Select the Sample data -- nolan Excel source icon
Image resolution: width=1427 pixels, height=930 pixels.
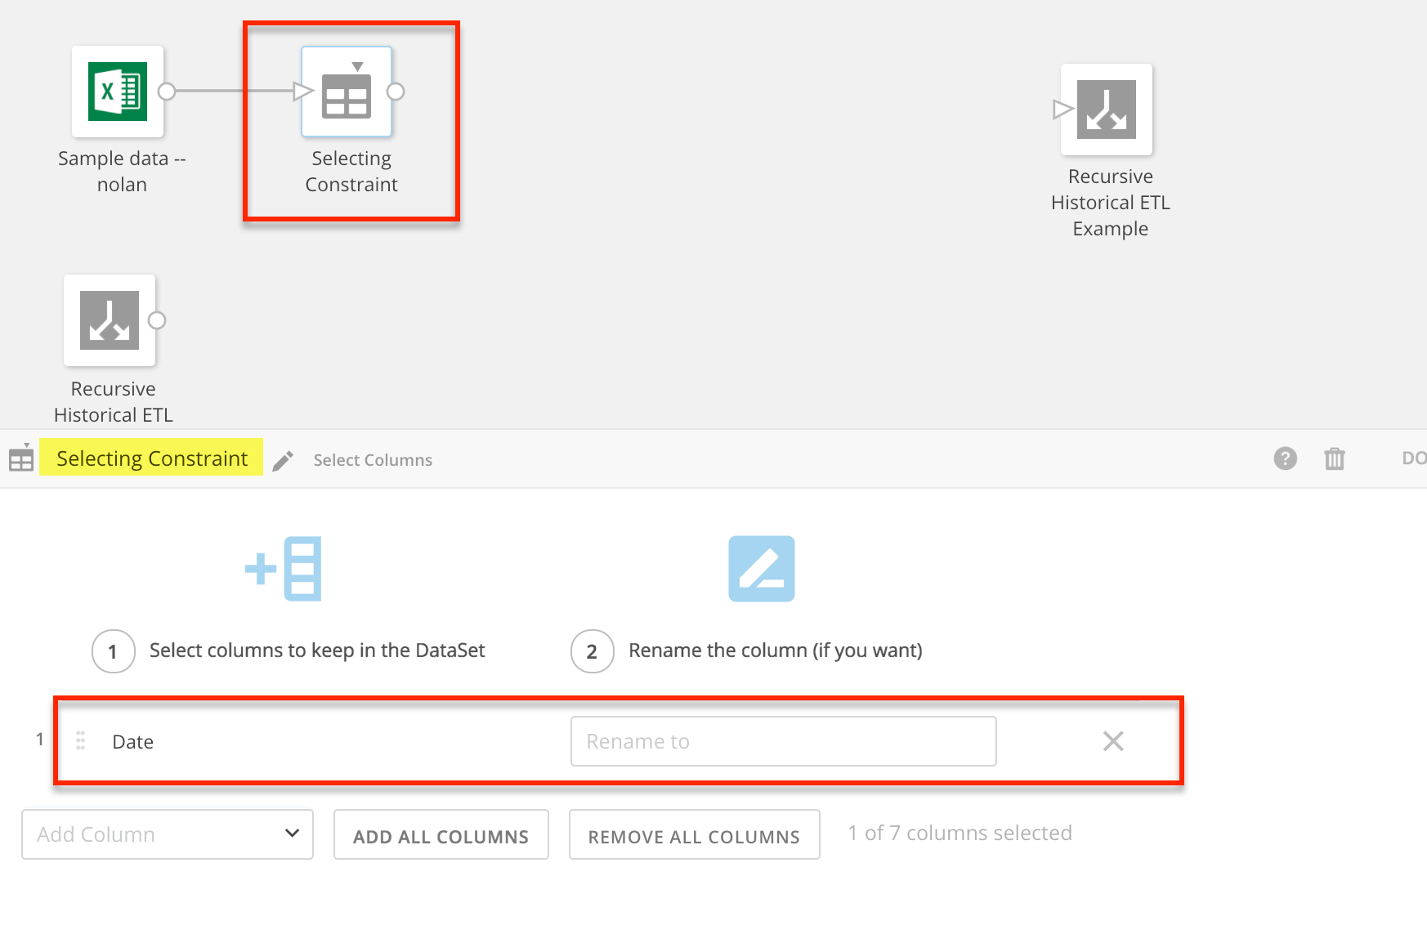click(118, 92)
